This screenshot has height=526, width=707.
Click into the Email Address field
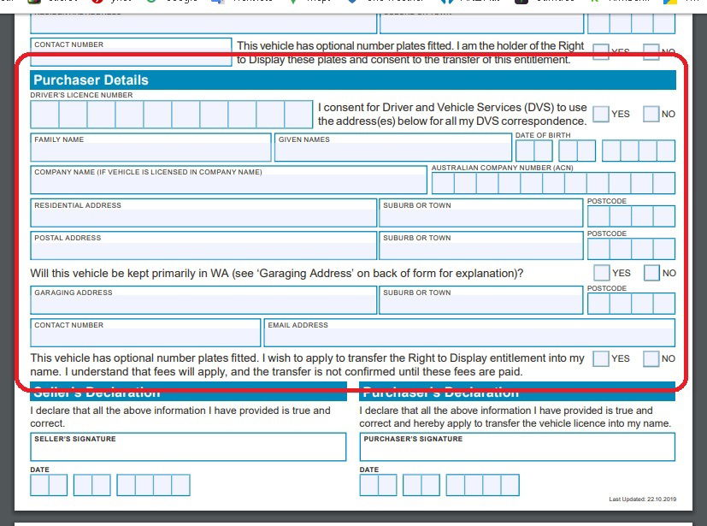click(469, 333)
